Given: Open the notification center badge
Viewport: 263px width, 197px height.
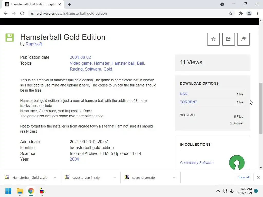Looking at the screenshot, I should pos(256,191).
